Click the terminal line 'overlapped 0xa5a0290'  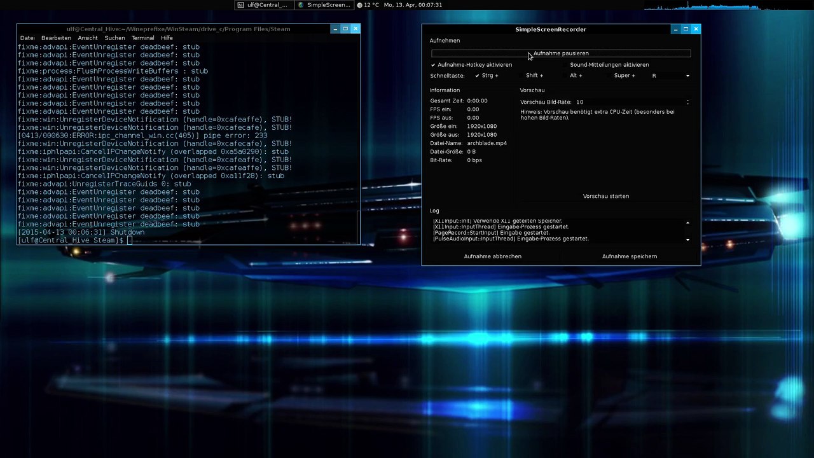click(153, 152)
